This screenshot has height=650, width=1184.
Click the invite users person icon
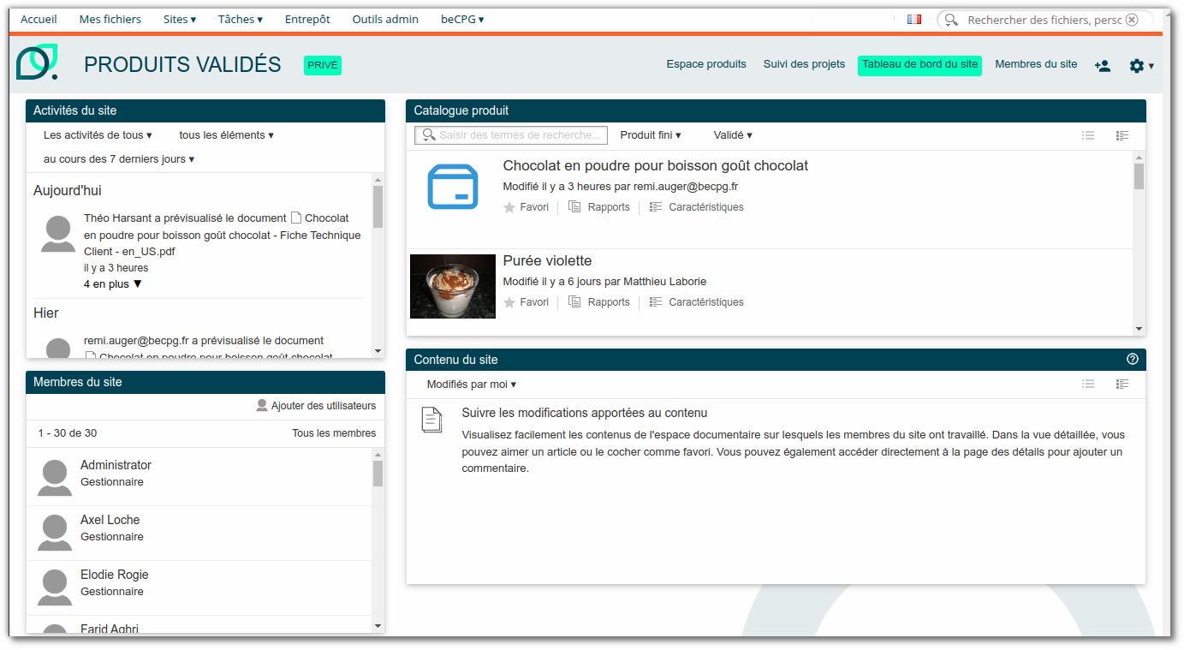coord(1103,65)
